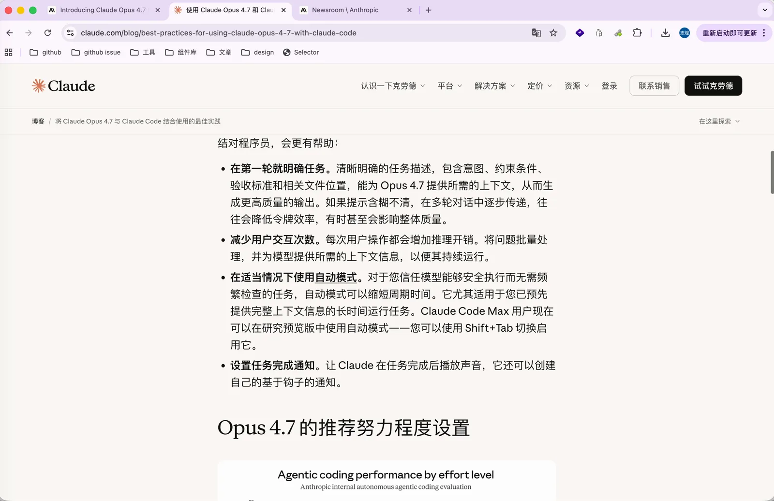Open the apps grid in bookmarks bar
The image size is (774, 501).
[8, 52]
